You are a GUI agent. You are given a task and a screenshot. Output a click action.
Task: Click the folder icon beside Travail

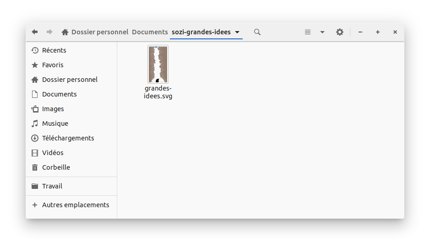[35, 186]
